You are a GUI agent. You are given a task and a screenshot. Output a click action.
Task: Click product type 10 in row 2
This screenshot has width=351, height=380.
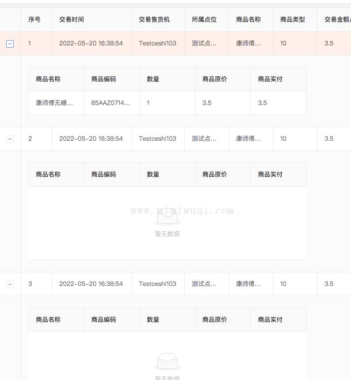pos(283,139)
